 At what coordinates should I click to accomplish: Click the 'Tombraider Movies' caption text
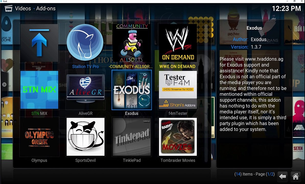(x=178, y=160)
